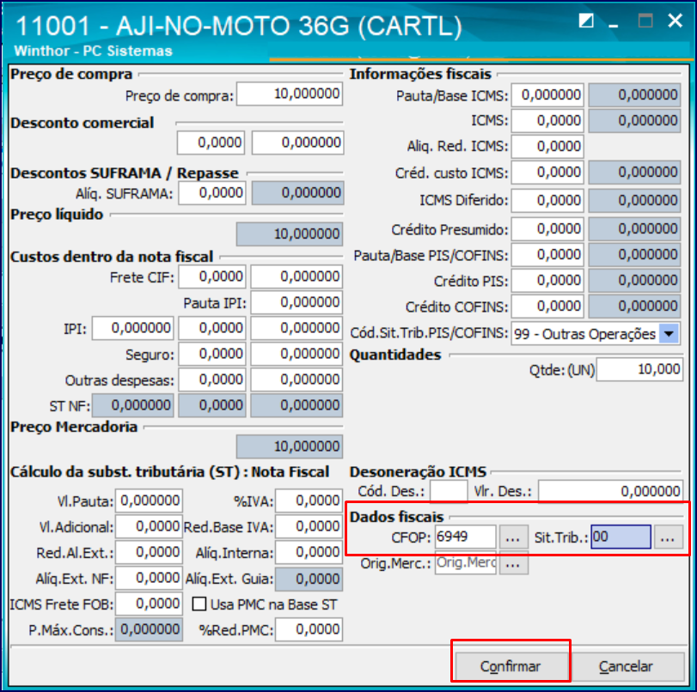The image size is (697, 692).
Task: Click the Crédito PIS percentage field
Action: tap(547, 281)
